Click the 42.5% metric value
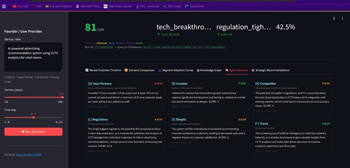Image resolution: width=350 pixels, height=168 pixels. [x=285, y=27]
